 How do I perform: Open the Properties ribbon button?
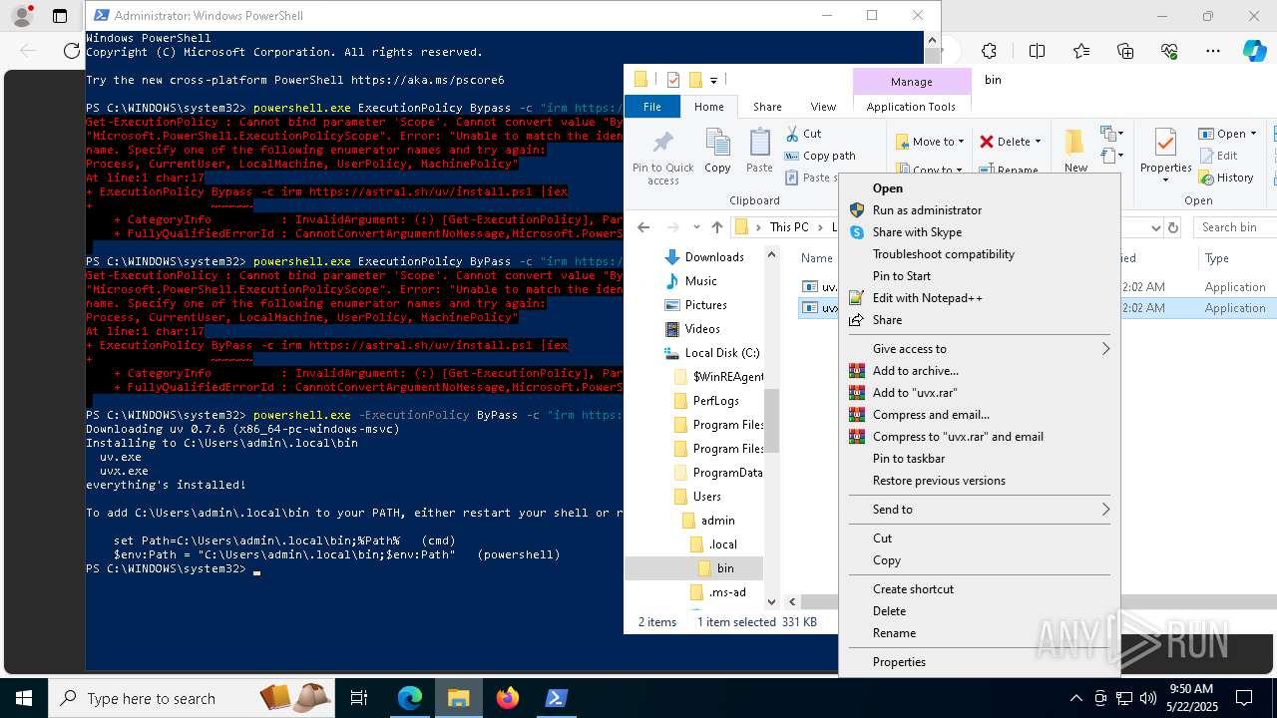click(1166, 157)
